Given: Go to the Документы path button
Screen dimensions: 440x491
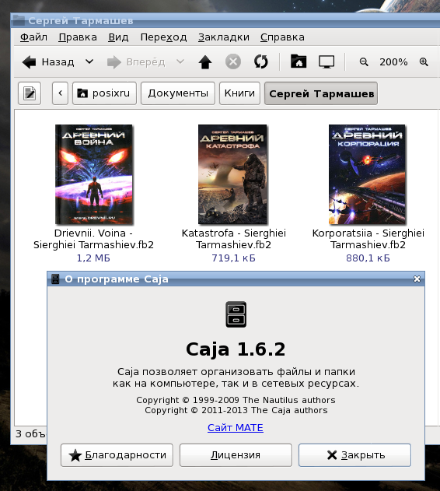Looking at the screenshot, I should (178, 93).
